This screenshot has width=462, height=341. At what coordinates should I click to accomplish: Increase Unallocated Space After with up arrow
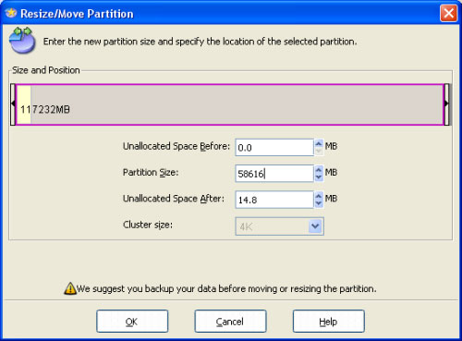(x=319, y=196)
